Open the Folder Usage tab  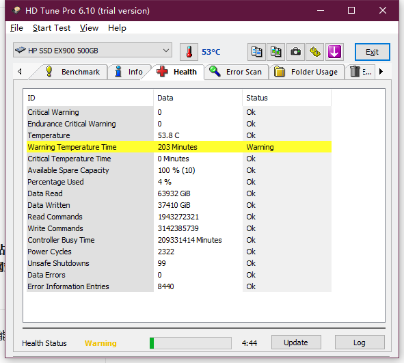point(306,72)
